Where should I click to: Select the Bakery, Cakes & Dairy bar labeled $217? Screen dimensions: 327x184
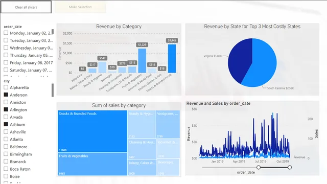pyautogui.click(x=92, y=71)
